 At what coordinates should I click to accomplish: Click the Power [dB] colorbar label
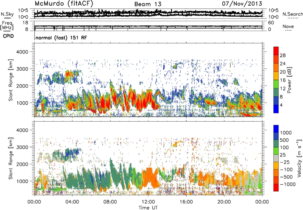[289, 80]
